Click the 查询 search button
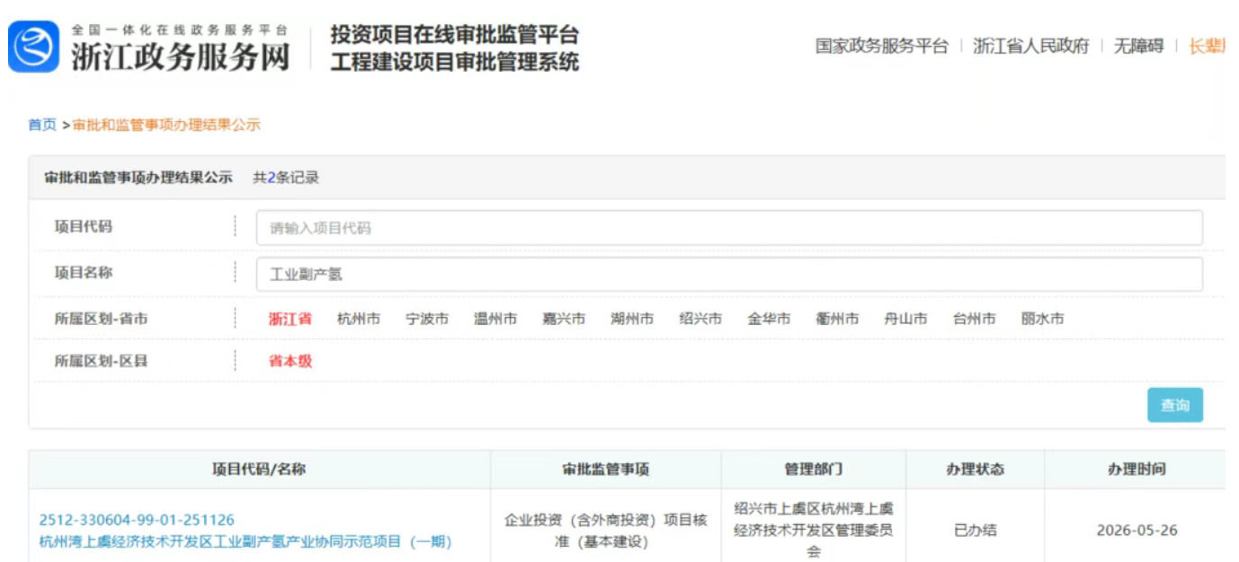Image resolution: width=1239 pixels, height=562 pixels. coord(1175,405)
